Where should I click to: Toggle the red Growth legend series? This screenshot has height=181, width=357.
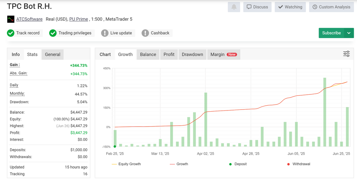(179, 164)
